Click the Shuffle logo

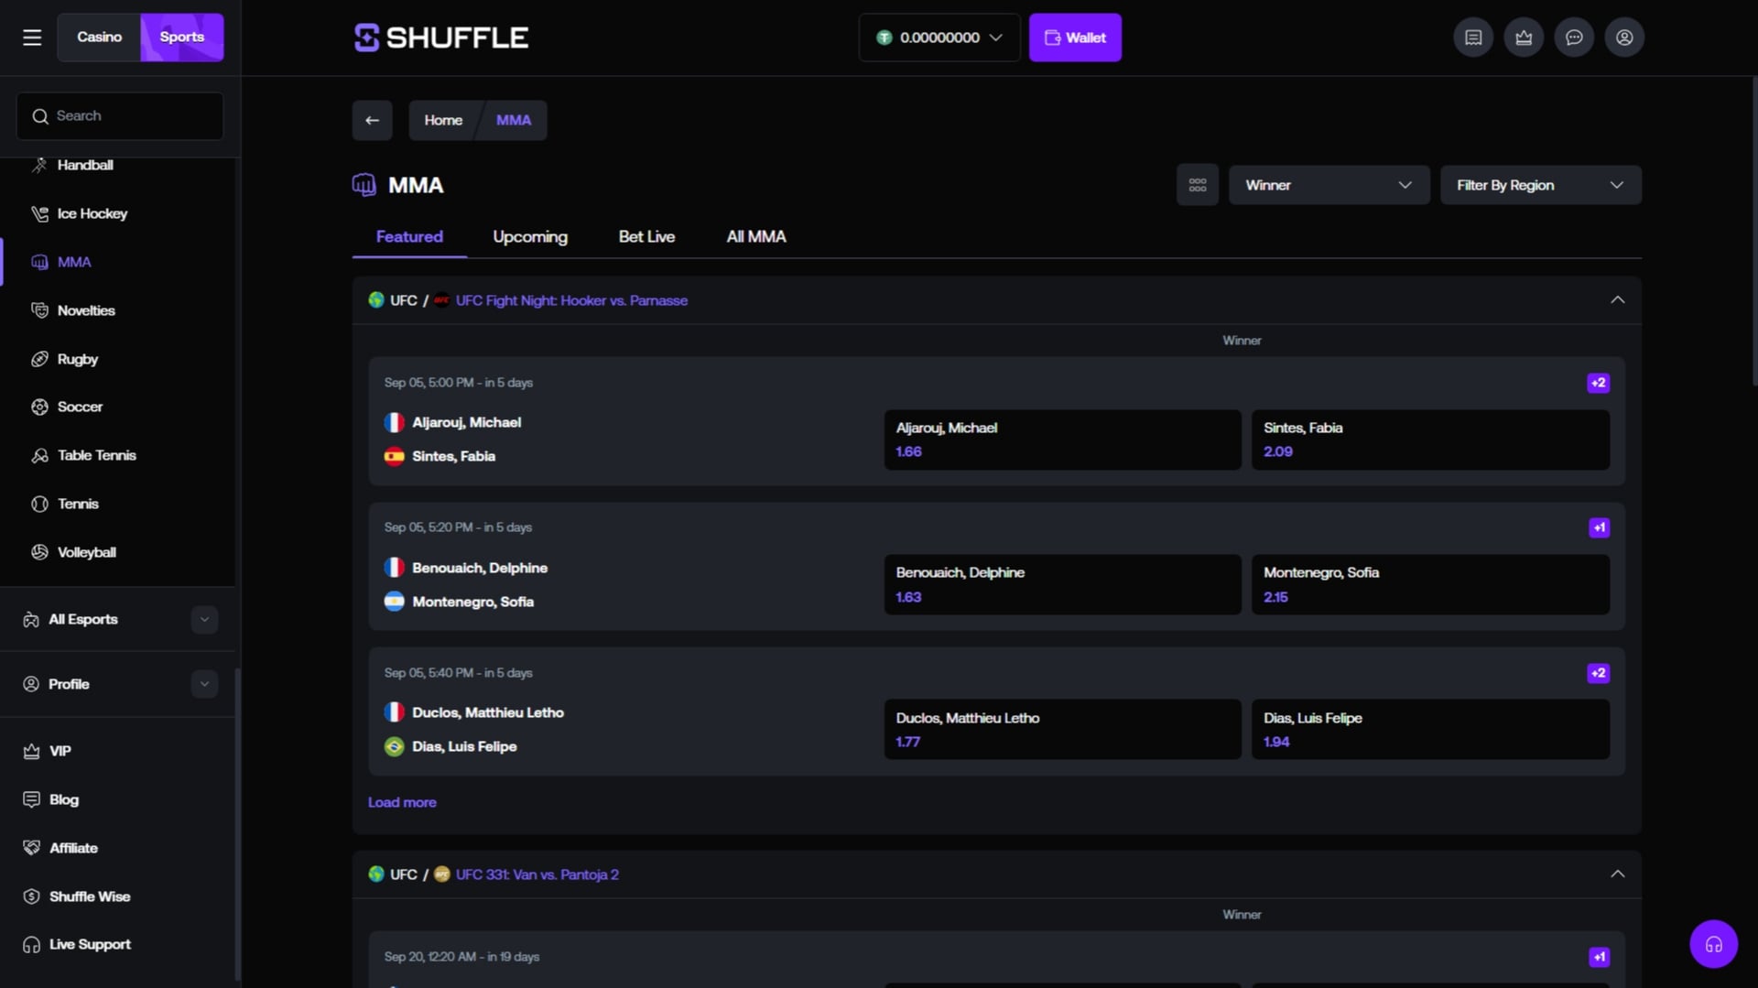(441, 38)
